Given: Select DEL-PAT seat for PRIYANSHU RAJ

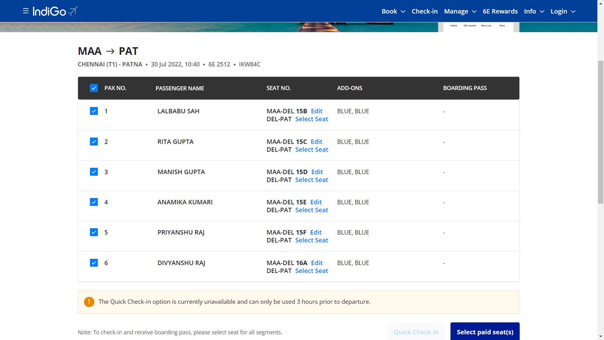Looking at the screenshot, I should click(x=312, y=240).
